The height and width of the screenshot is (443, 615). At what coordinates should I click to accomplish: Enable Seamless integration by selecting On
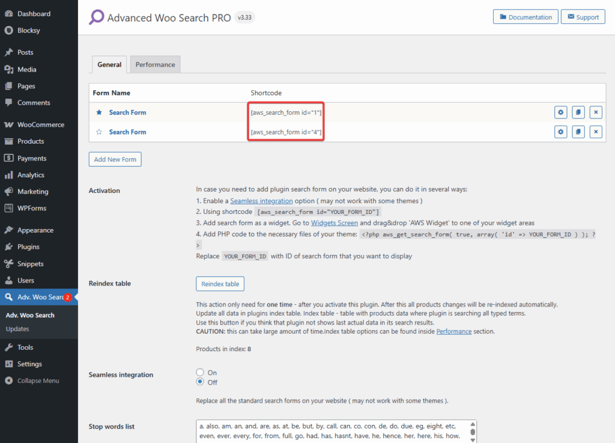tap(200, 372)
